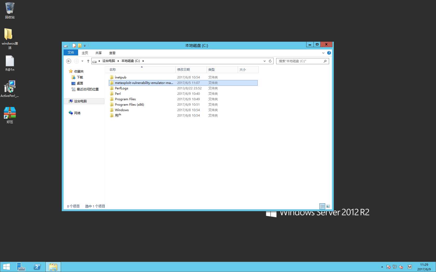
Task: Select 最近访问的位置 in navigation pane
Action: (85, 89)
